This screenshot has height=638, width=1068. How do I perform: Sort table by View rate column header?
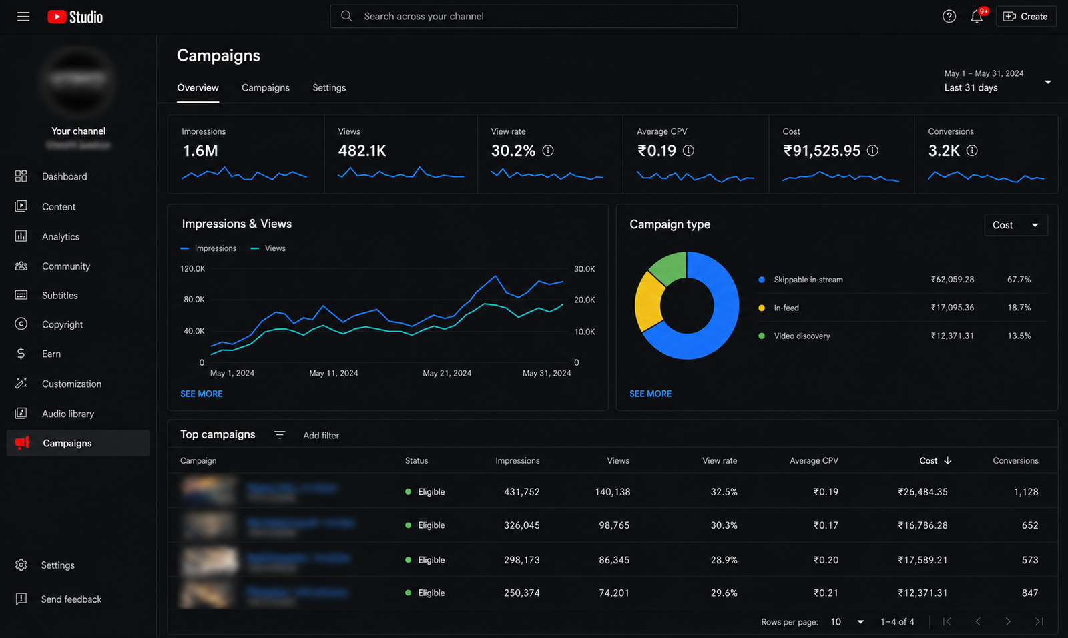pyautogui.click(x=720, y=461)
